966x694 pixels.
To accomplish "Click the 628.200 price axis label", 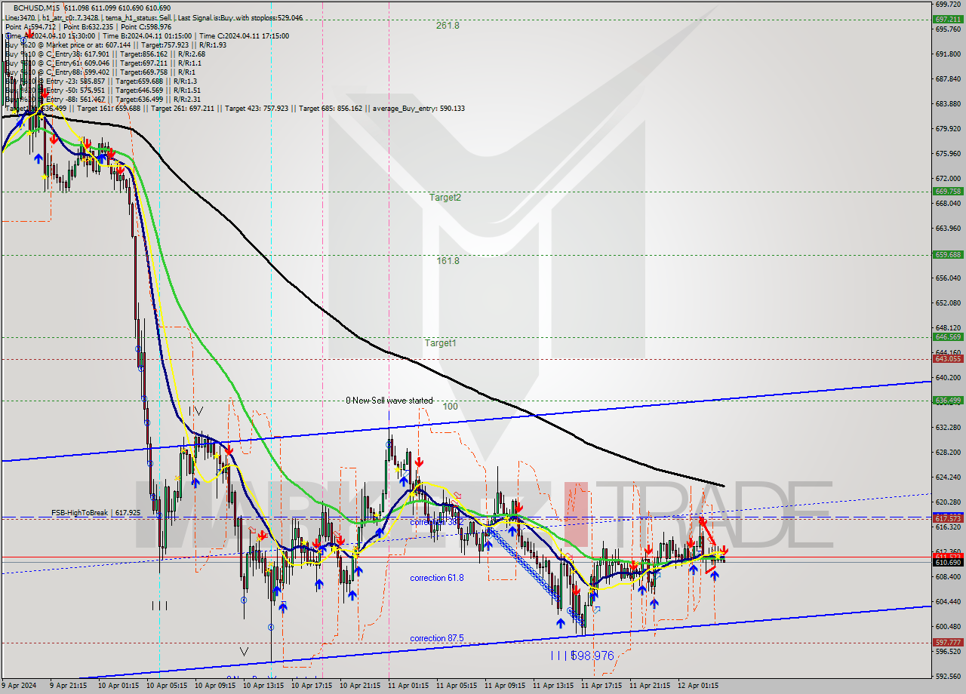I will (947, 452).
